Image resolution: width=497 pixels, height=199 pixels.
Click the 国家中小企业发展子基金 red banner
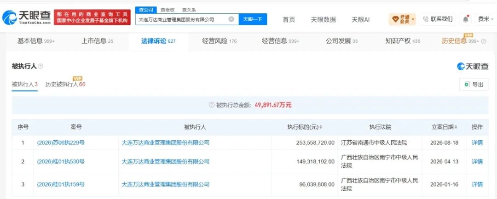(92, 17)
